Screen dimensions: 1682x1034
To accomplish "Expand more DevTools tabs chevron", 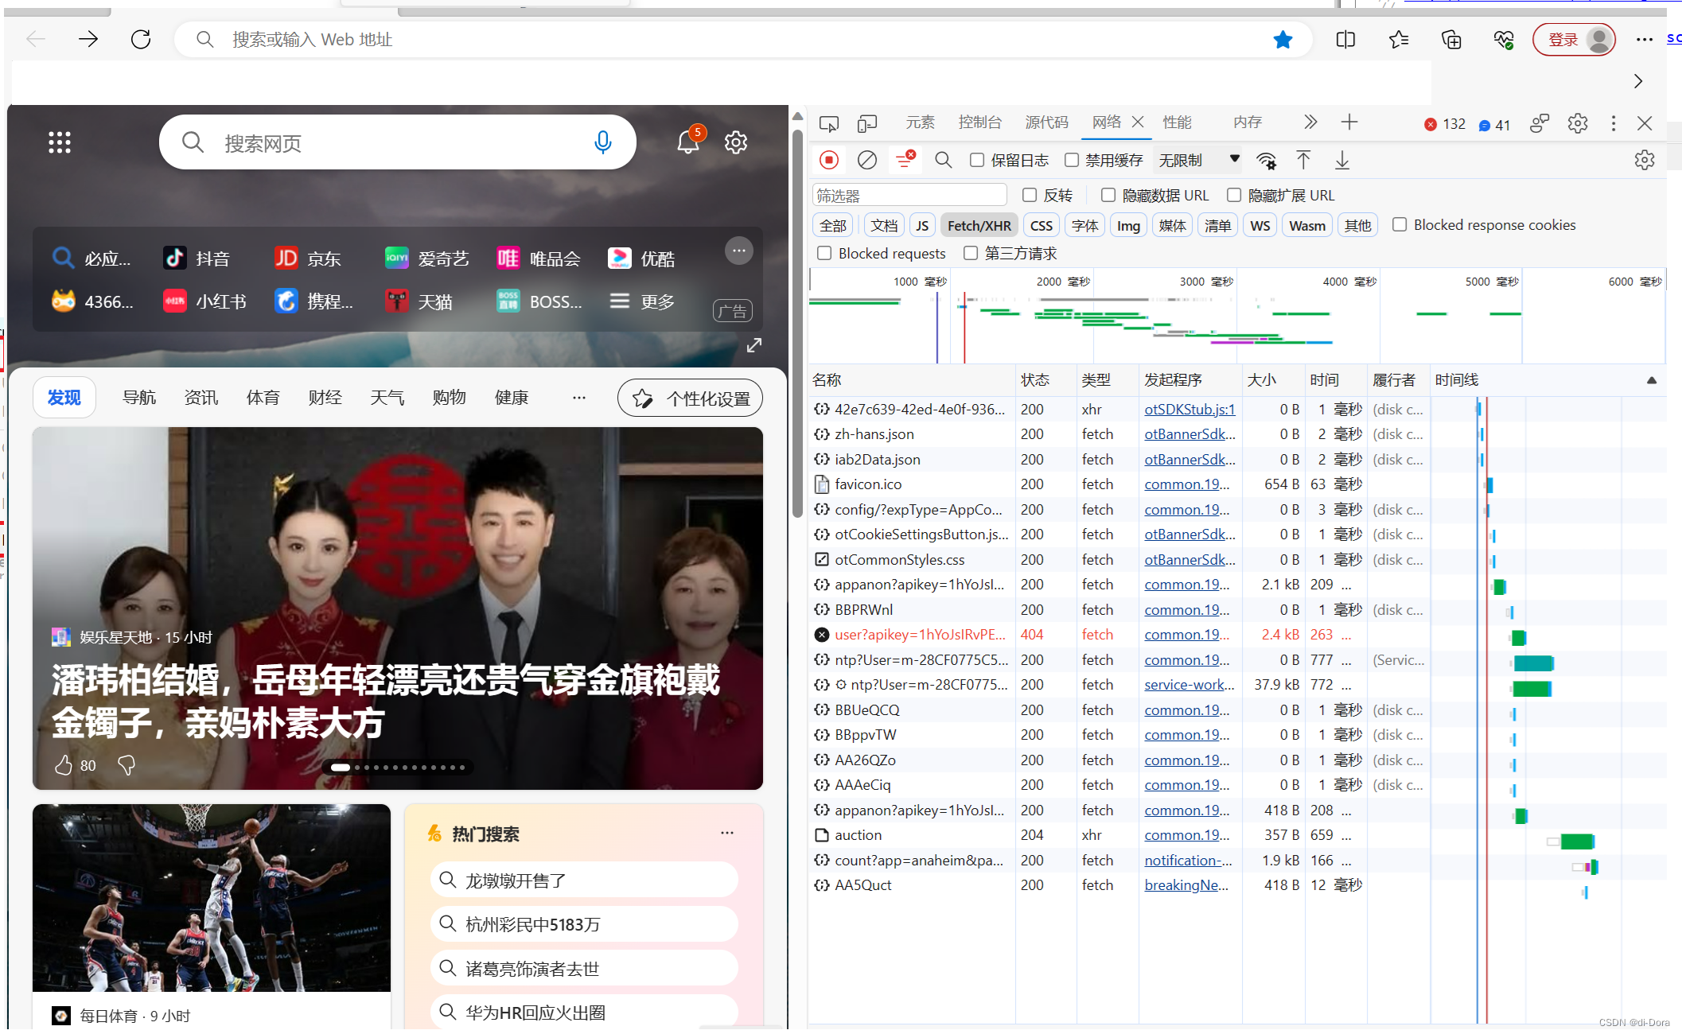I will (x=1310, y=122).
